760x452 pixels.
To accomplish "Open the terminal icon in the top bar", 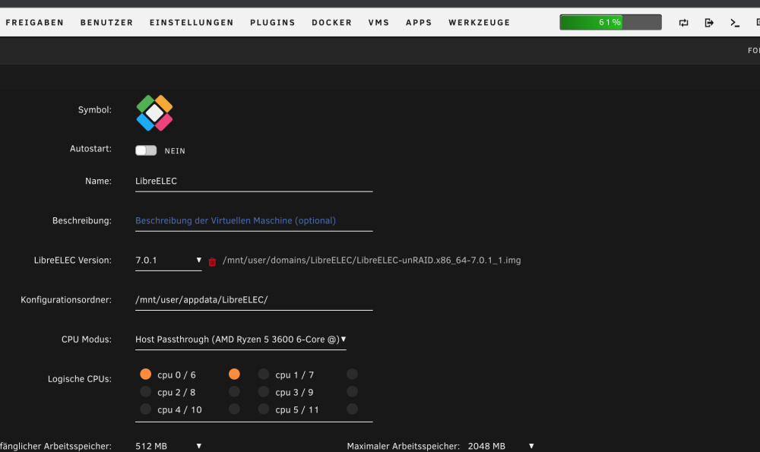I will click(735, 23).
